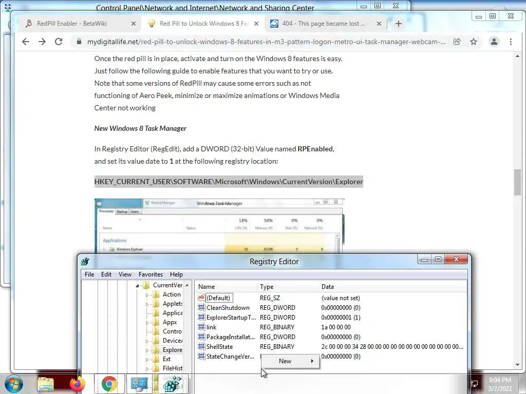The image size is (526, 394).
Task: Expand the DeviceAccess registry key
Action: (147, 341)
